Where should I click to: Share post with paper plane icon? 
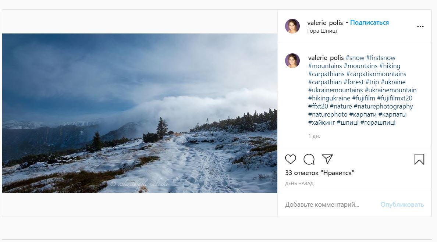point(327,159)
